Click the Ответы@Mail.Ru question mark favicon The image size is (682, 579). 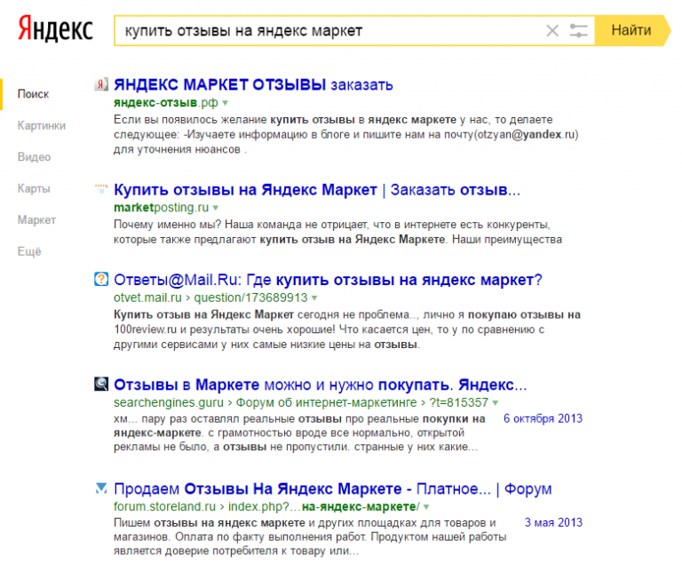(x=101, y=279)
